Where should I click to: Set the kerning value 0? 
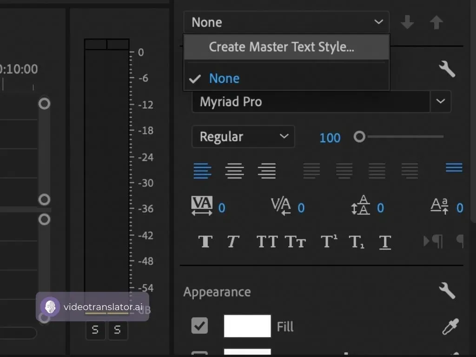coord(301,208)
